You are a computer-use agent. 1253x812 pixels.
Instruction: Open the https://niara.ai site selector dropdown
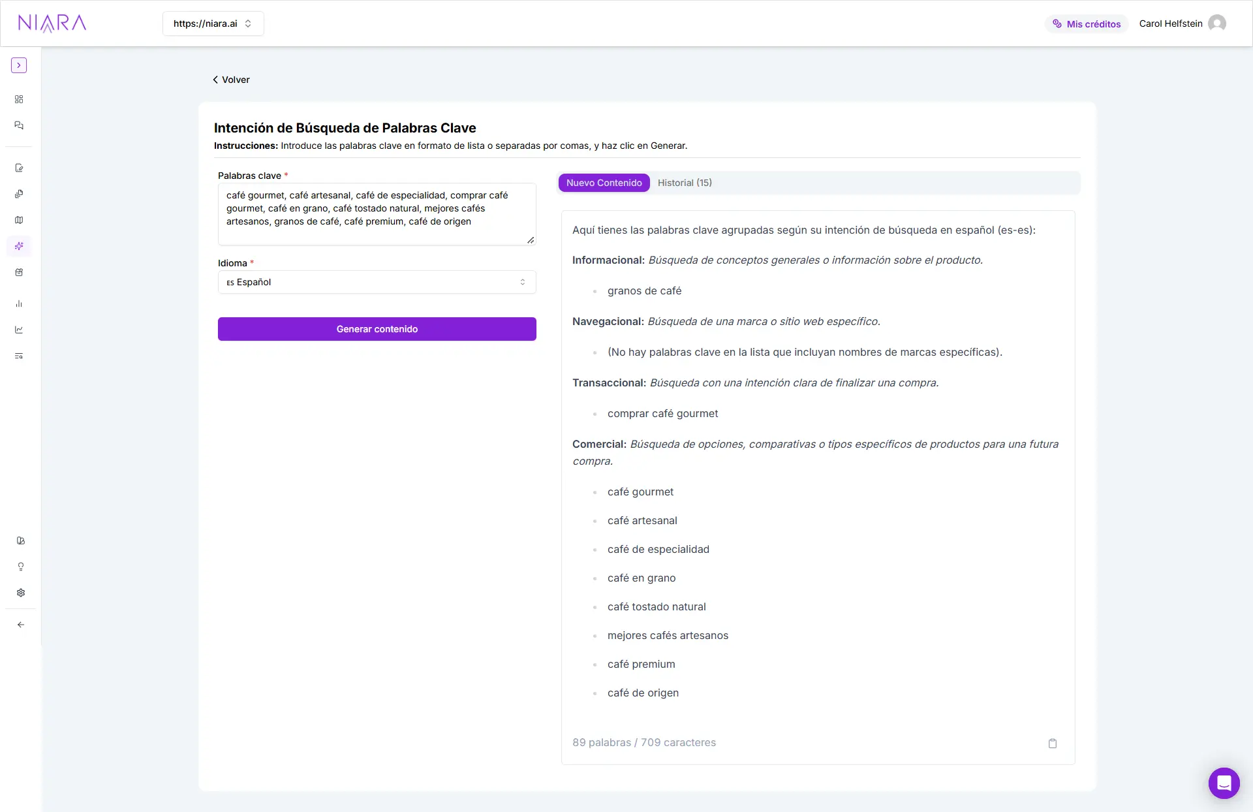(213, 23)
